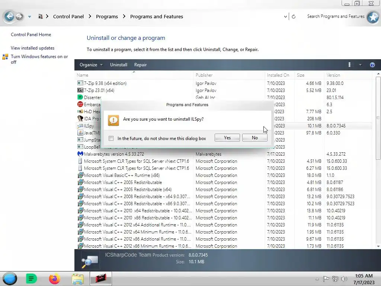381x286 pixels.
Task: Check 'do not show me this dialog box'
Action: (111, 139)
